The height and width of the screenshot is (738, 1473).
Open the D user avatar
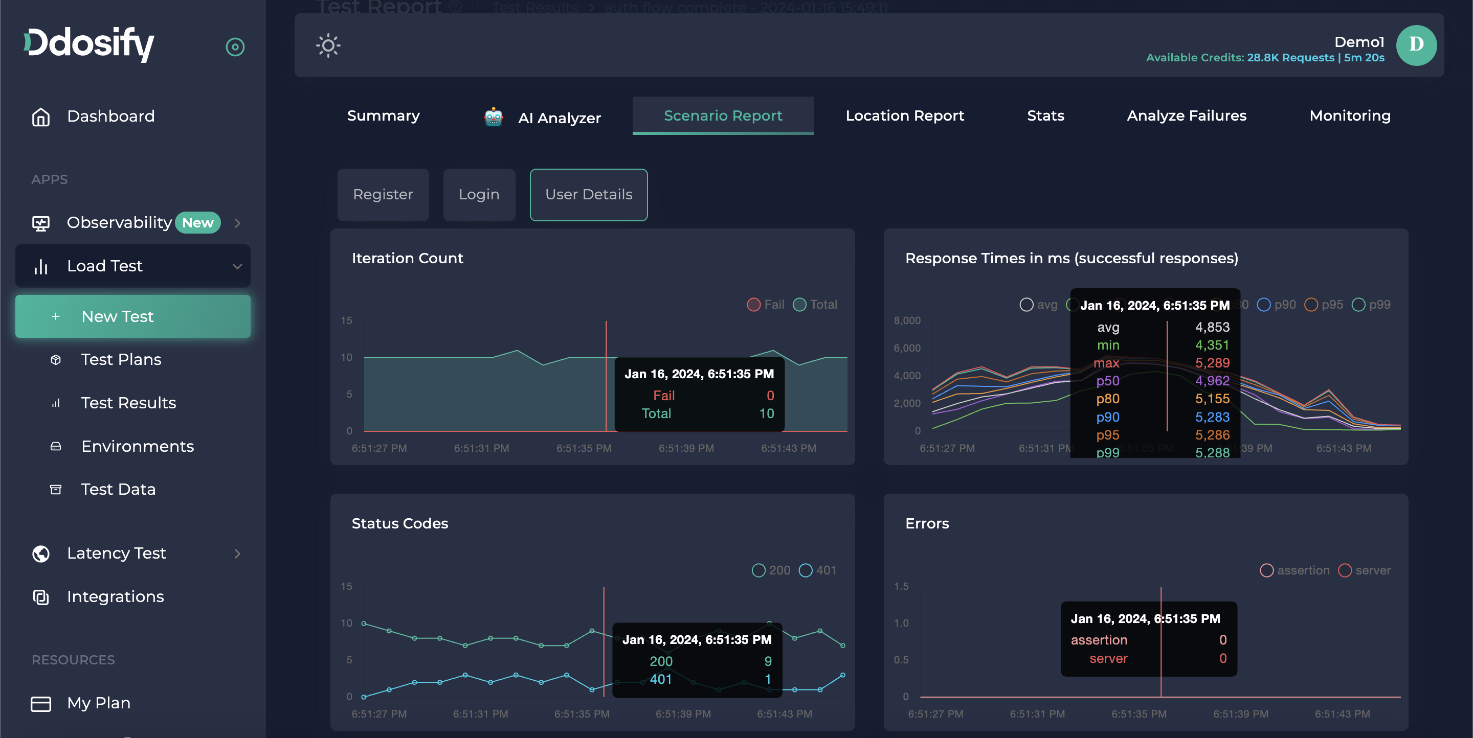pos(1416,45)
